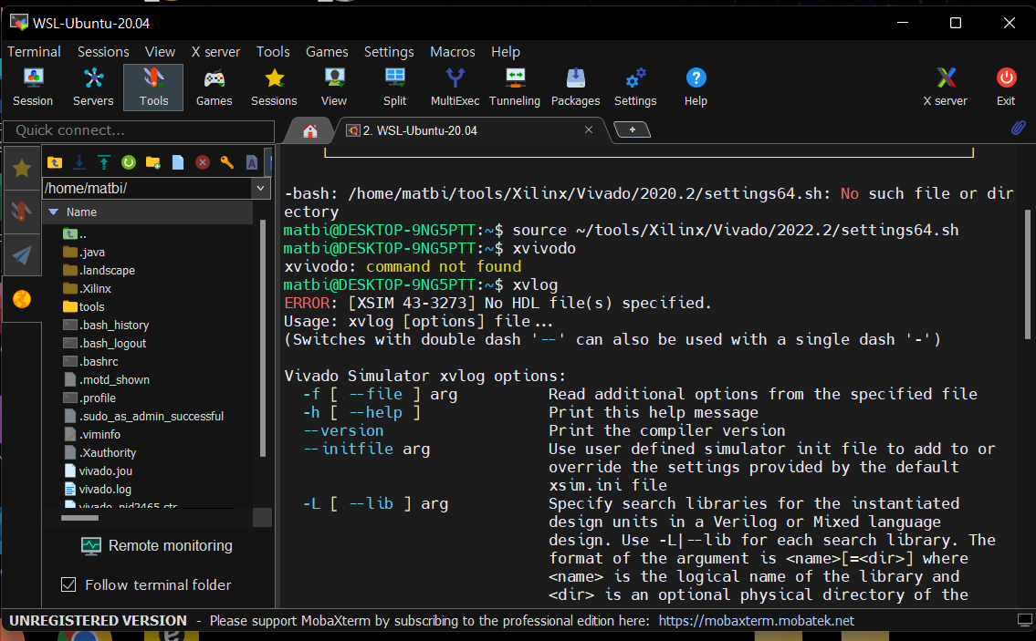Open the paperclip icon at the tab bar's right
This screenshot has height=641, width=1036.
(x=1018, y=129)
